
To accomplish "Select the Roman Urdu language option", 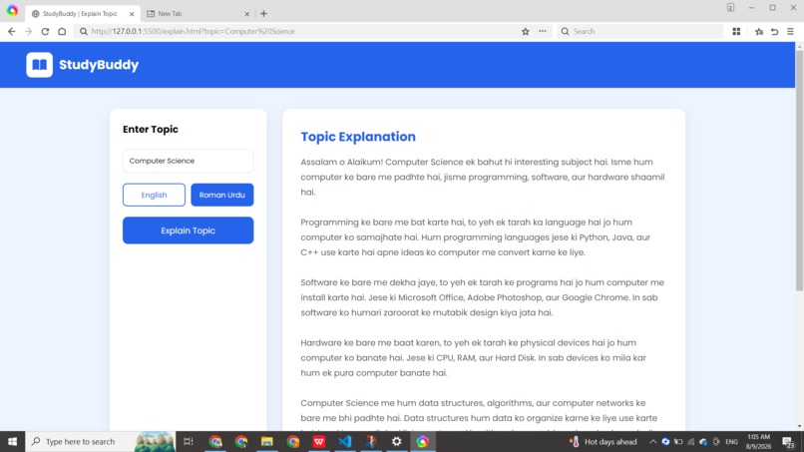I will (x=222, y=195).
